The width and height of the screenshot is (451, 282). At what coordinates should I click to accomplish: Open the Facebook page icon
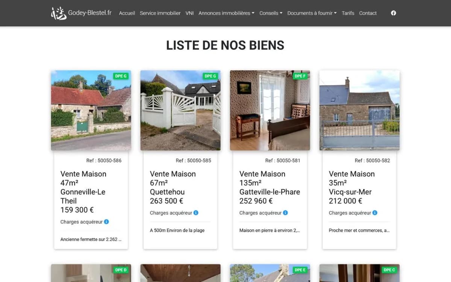[393, 13]
